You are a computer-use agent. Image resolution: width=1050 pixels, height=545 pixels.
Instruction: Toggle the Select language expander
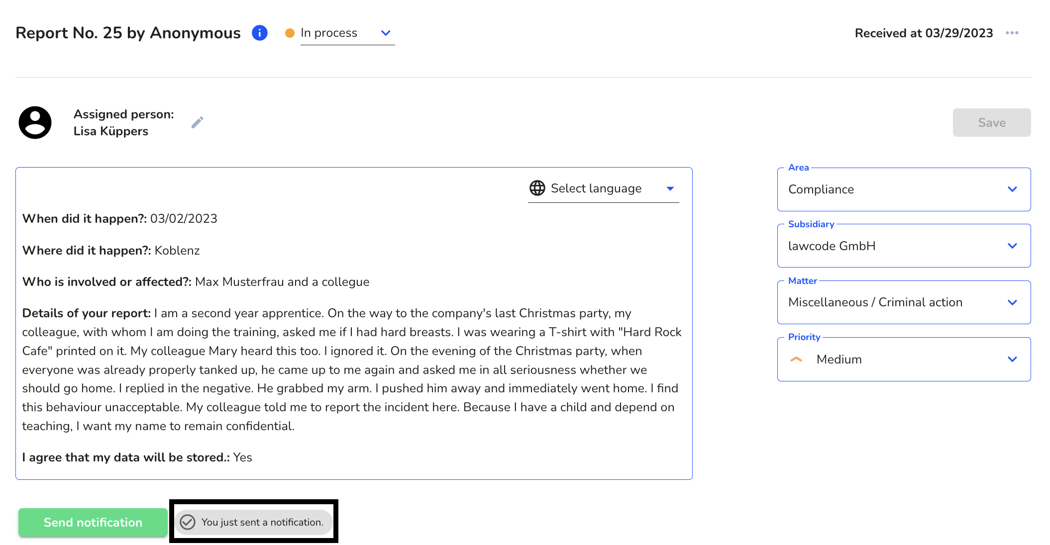669,188
